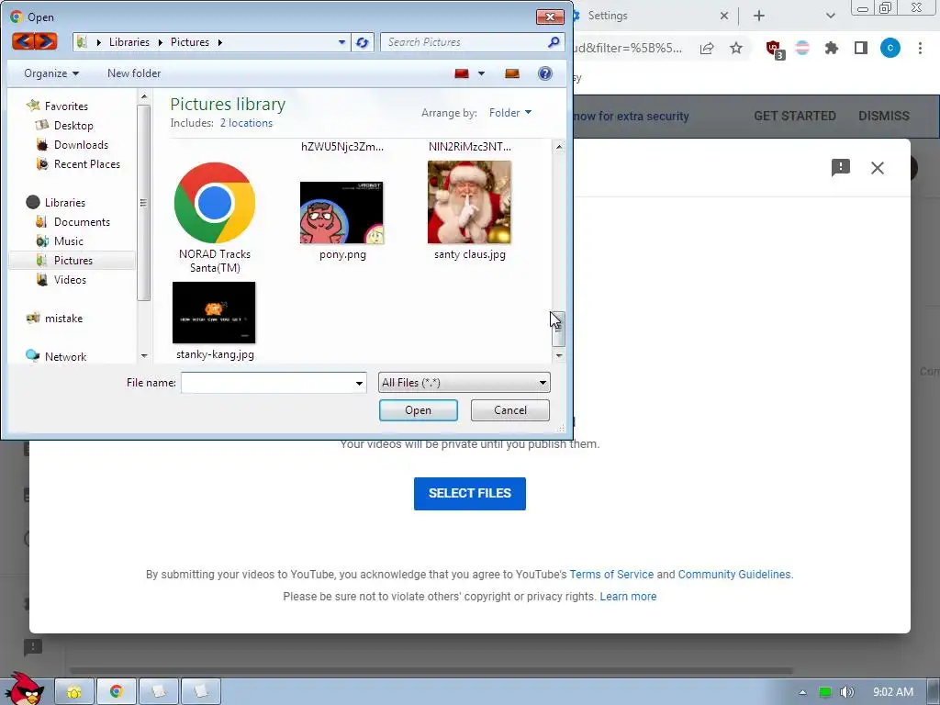
Task: Click Pictures in the breadcrumb path
Action: click(x=189, y=42)
